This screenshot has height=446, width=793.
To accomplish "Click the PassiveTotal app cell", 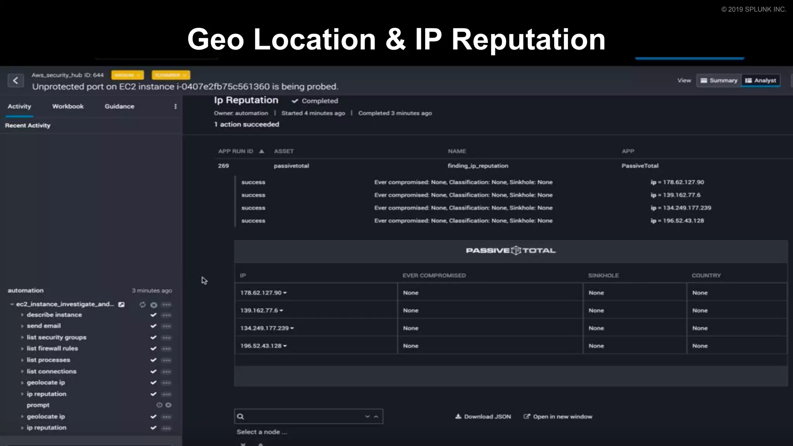I will (640, 166).
